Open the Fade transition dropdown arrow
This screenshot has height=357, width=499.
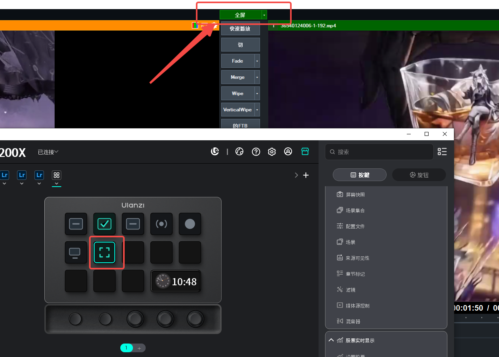pyautogui.click(x=257, y=61)
